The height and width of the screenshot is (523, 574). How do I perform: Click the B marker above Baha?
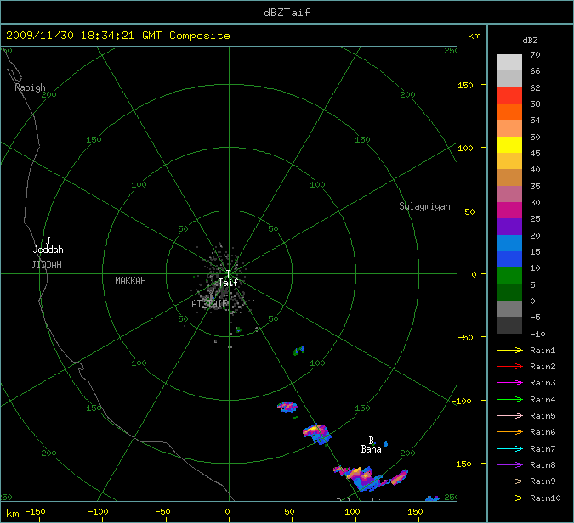coord(371,440)
